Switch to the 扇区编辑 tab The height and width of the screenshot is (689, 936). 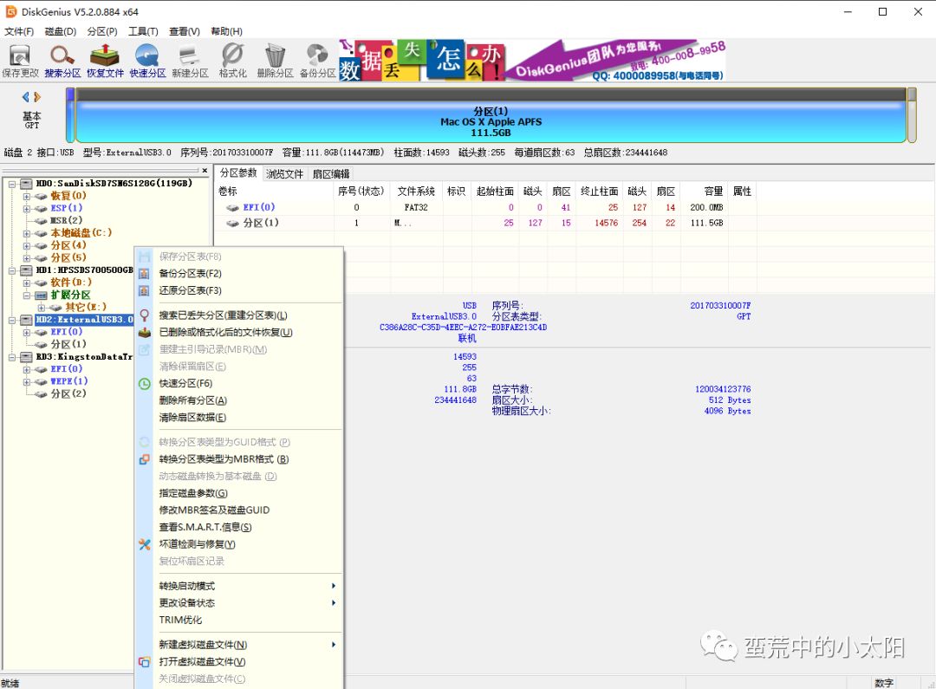pyautogui.click(x=331, y=173)
